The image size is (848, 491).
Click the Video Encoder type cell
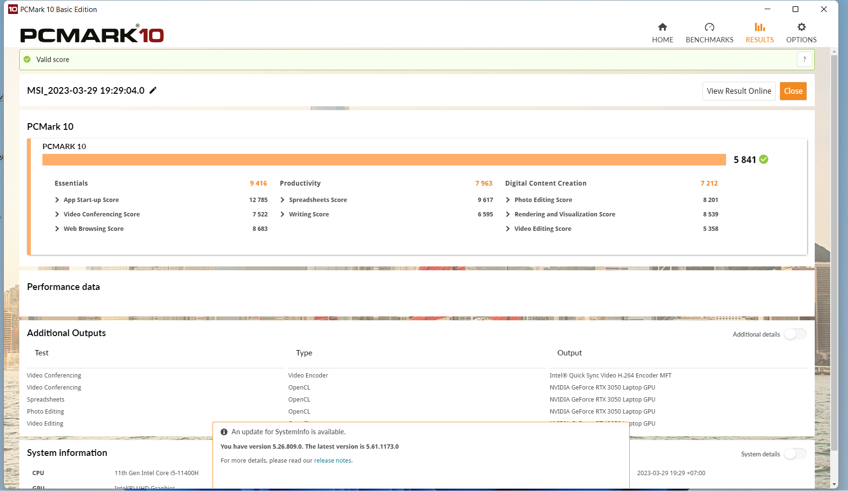pos(308,375)
